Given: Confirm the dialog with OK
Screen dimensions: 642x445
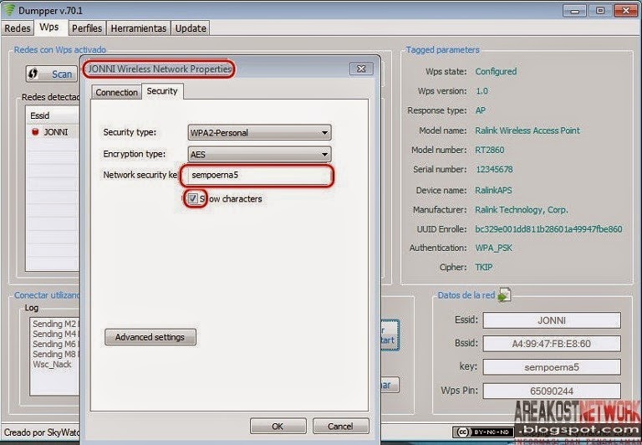Looking at the screenshot, I should tap(278, 426).
